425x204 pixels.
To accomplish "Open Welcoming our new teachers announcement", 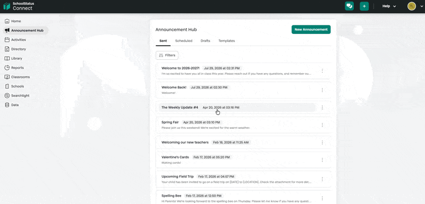I will click(x=243, y=143).
